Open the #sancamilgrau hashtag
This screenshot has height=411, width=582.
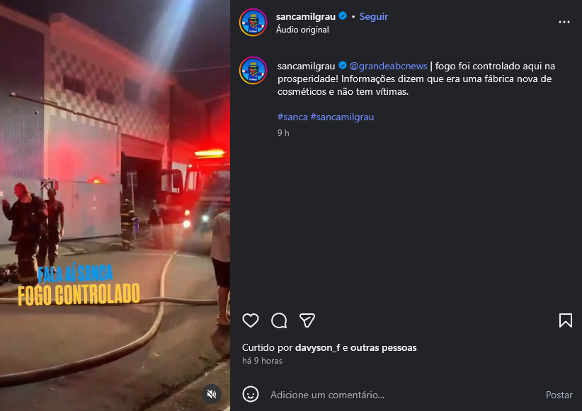pos(342,117)
